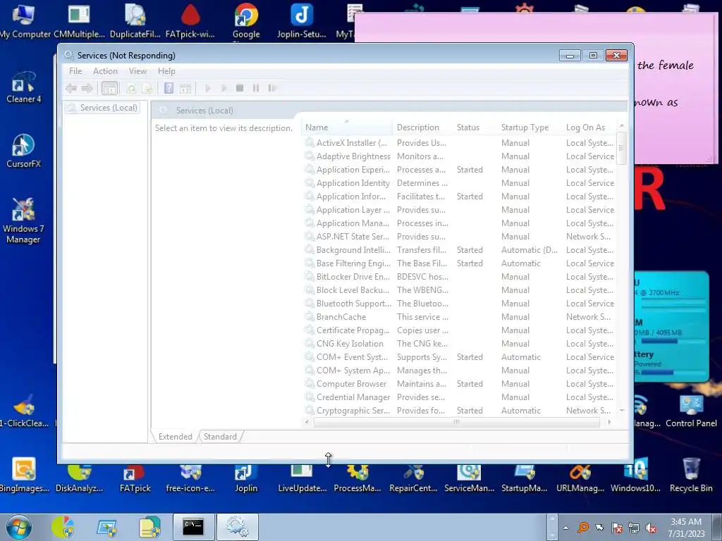Screen dimensions: 722x541
Task: Sort by the Status column header
Action: point(475,128)
